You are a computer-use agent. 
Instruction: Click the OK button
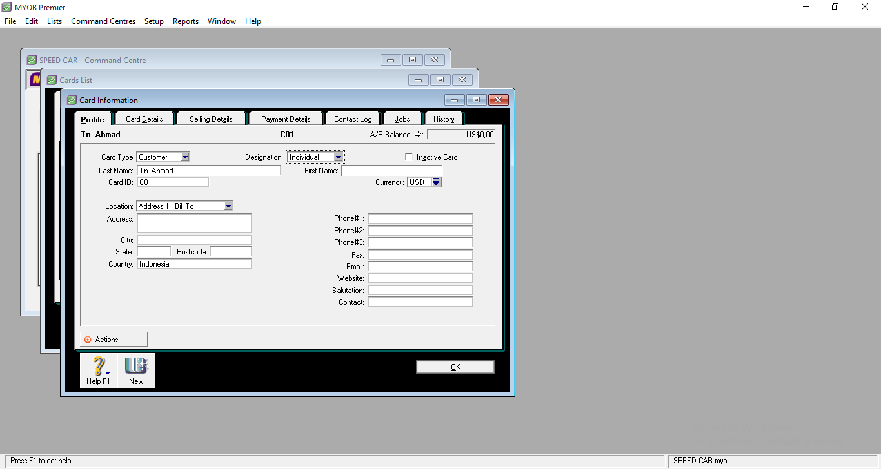tap(455, 367)
